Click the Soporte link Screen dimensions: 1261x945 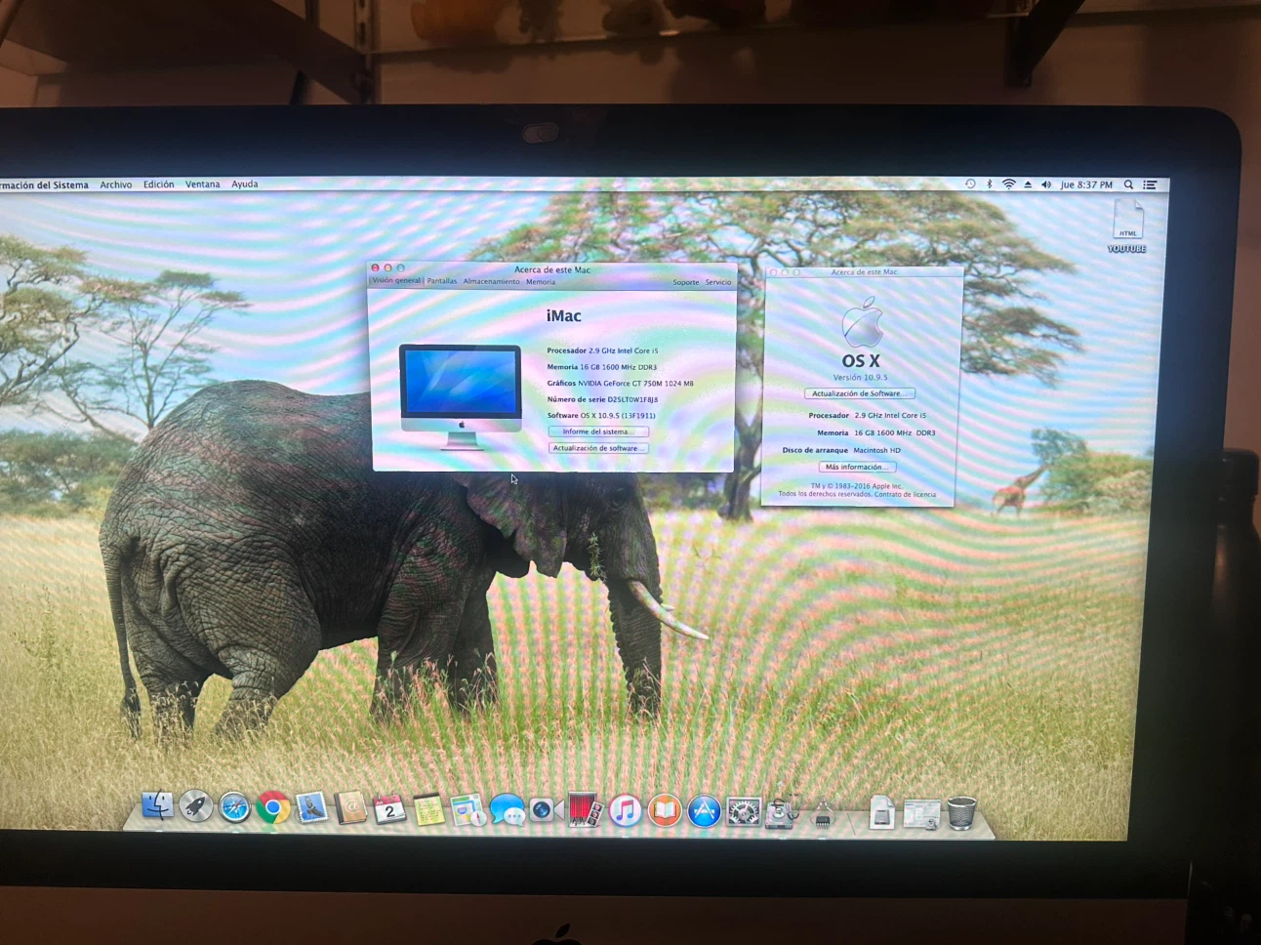[685, 282]
